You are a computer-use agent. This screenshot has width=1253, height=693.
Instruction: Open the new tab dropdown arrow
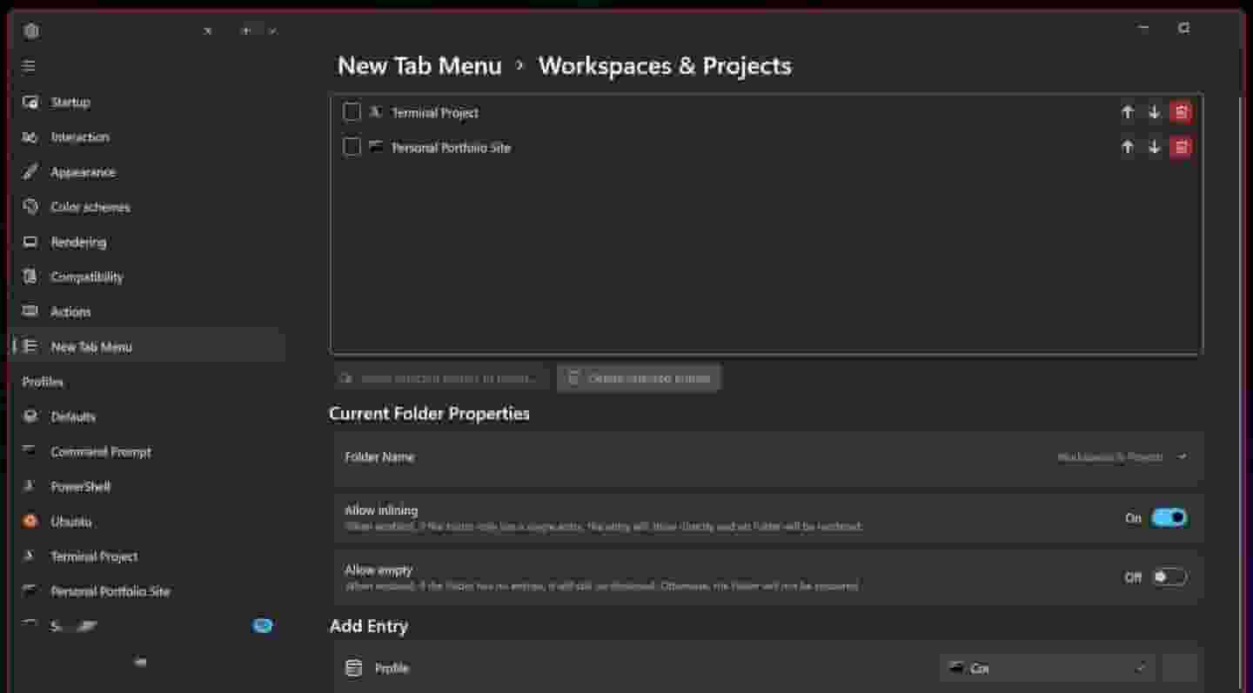click(272, 30)
